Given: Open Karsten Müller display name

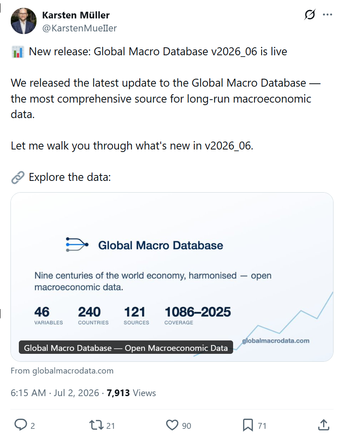Looking at the screenshot, I should tap(76, 15).
